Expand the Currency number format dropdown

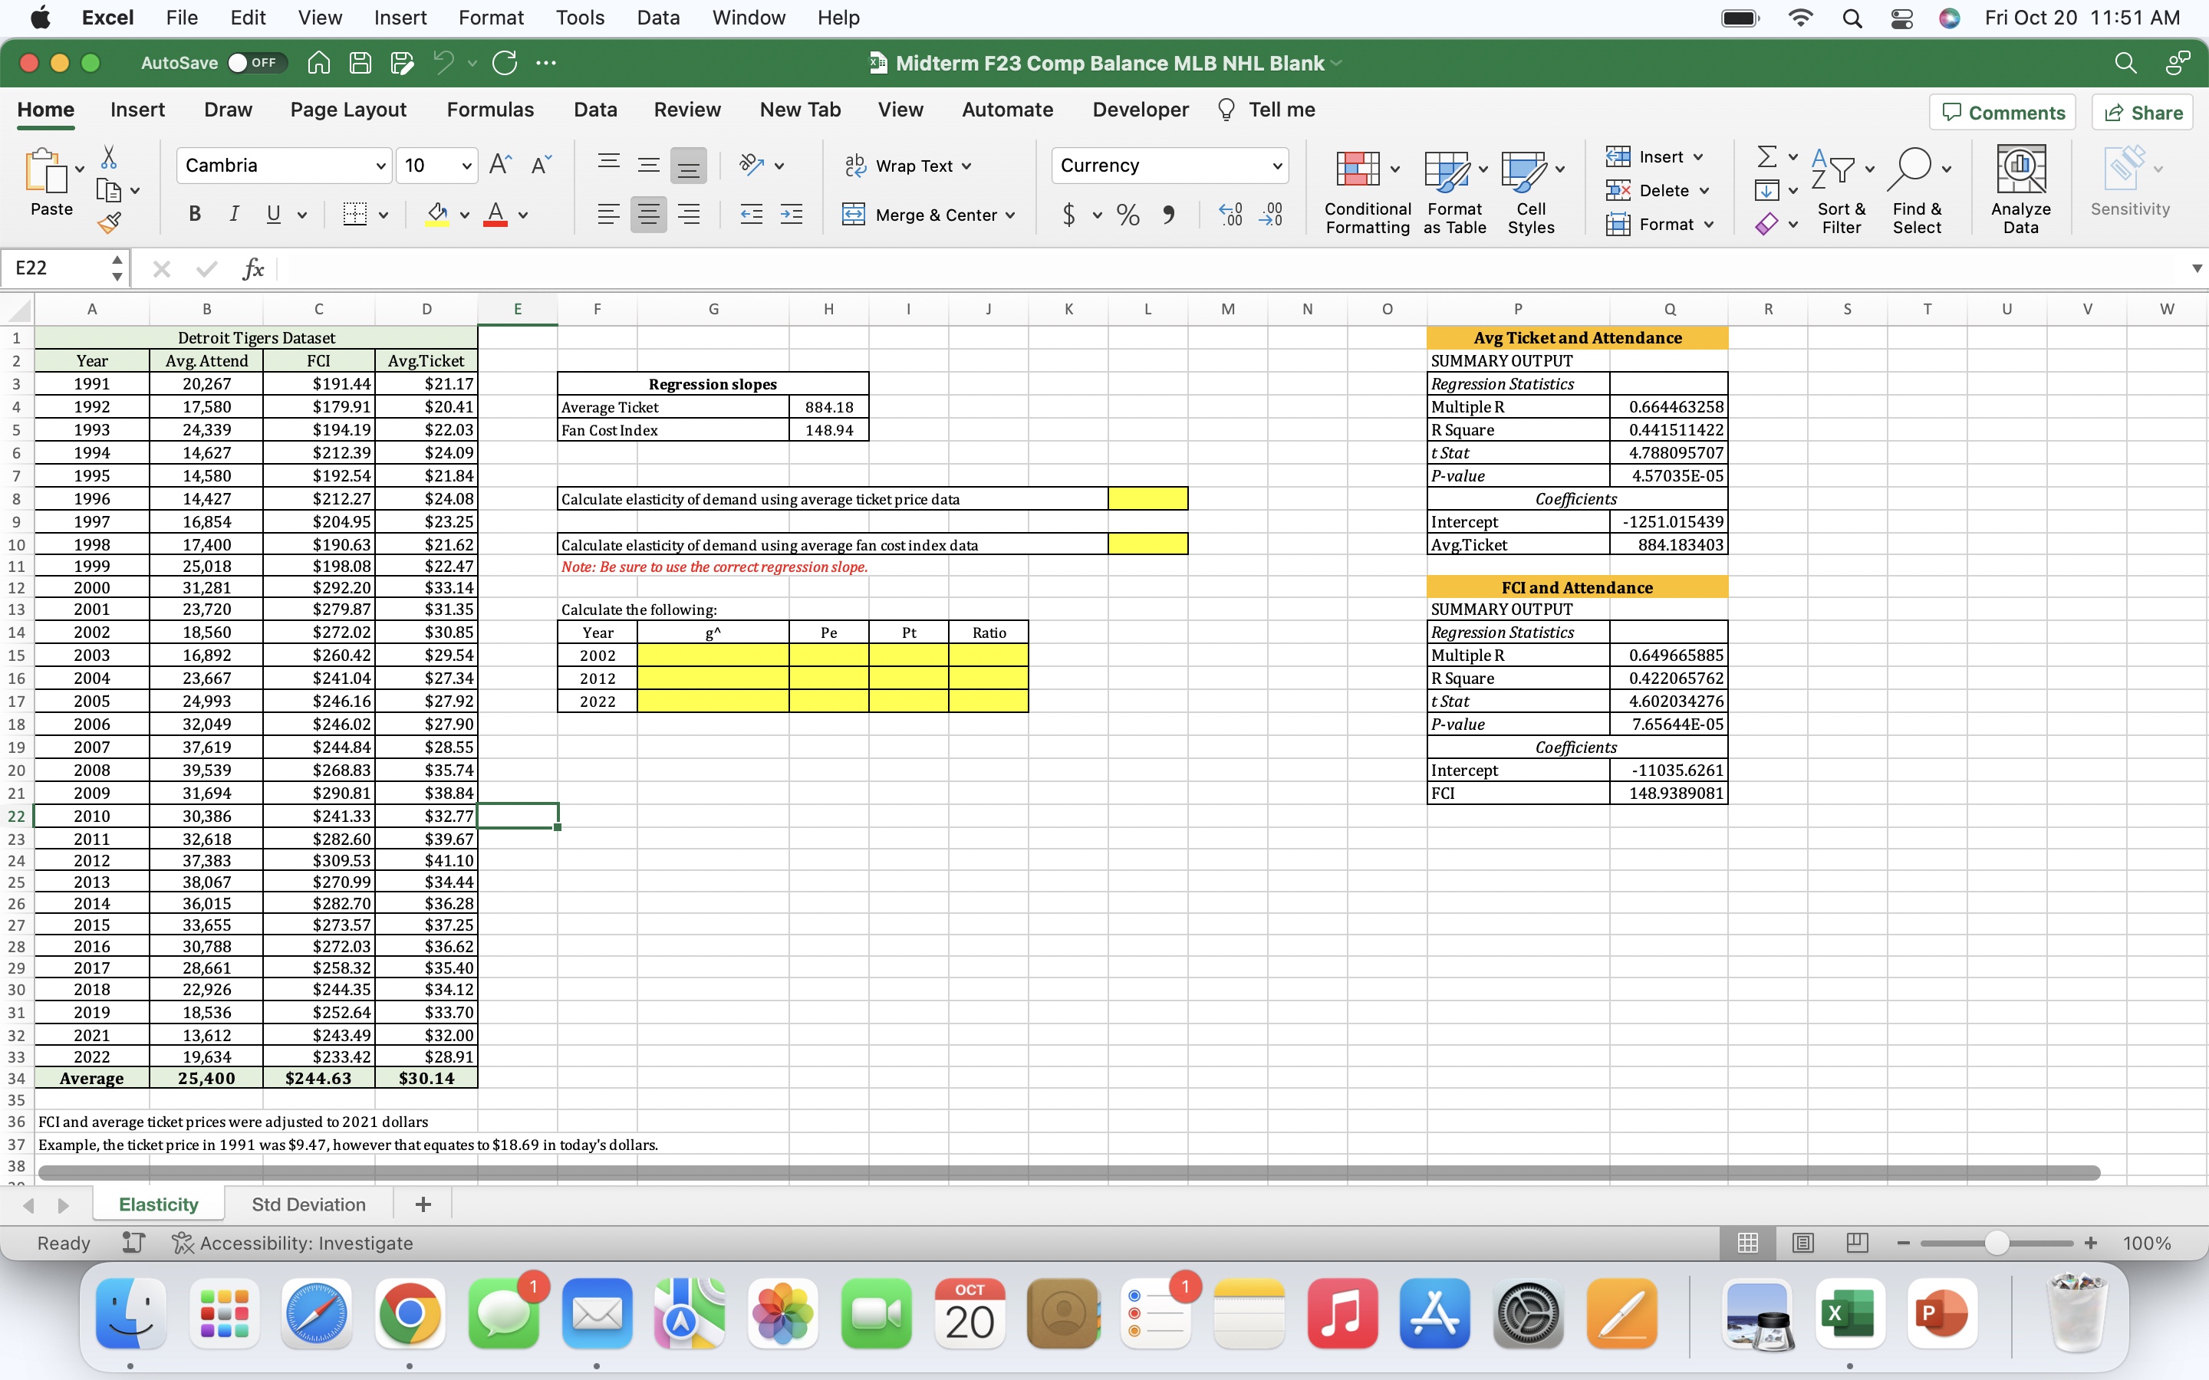click(x=1277, y=166)
